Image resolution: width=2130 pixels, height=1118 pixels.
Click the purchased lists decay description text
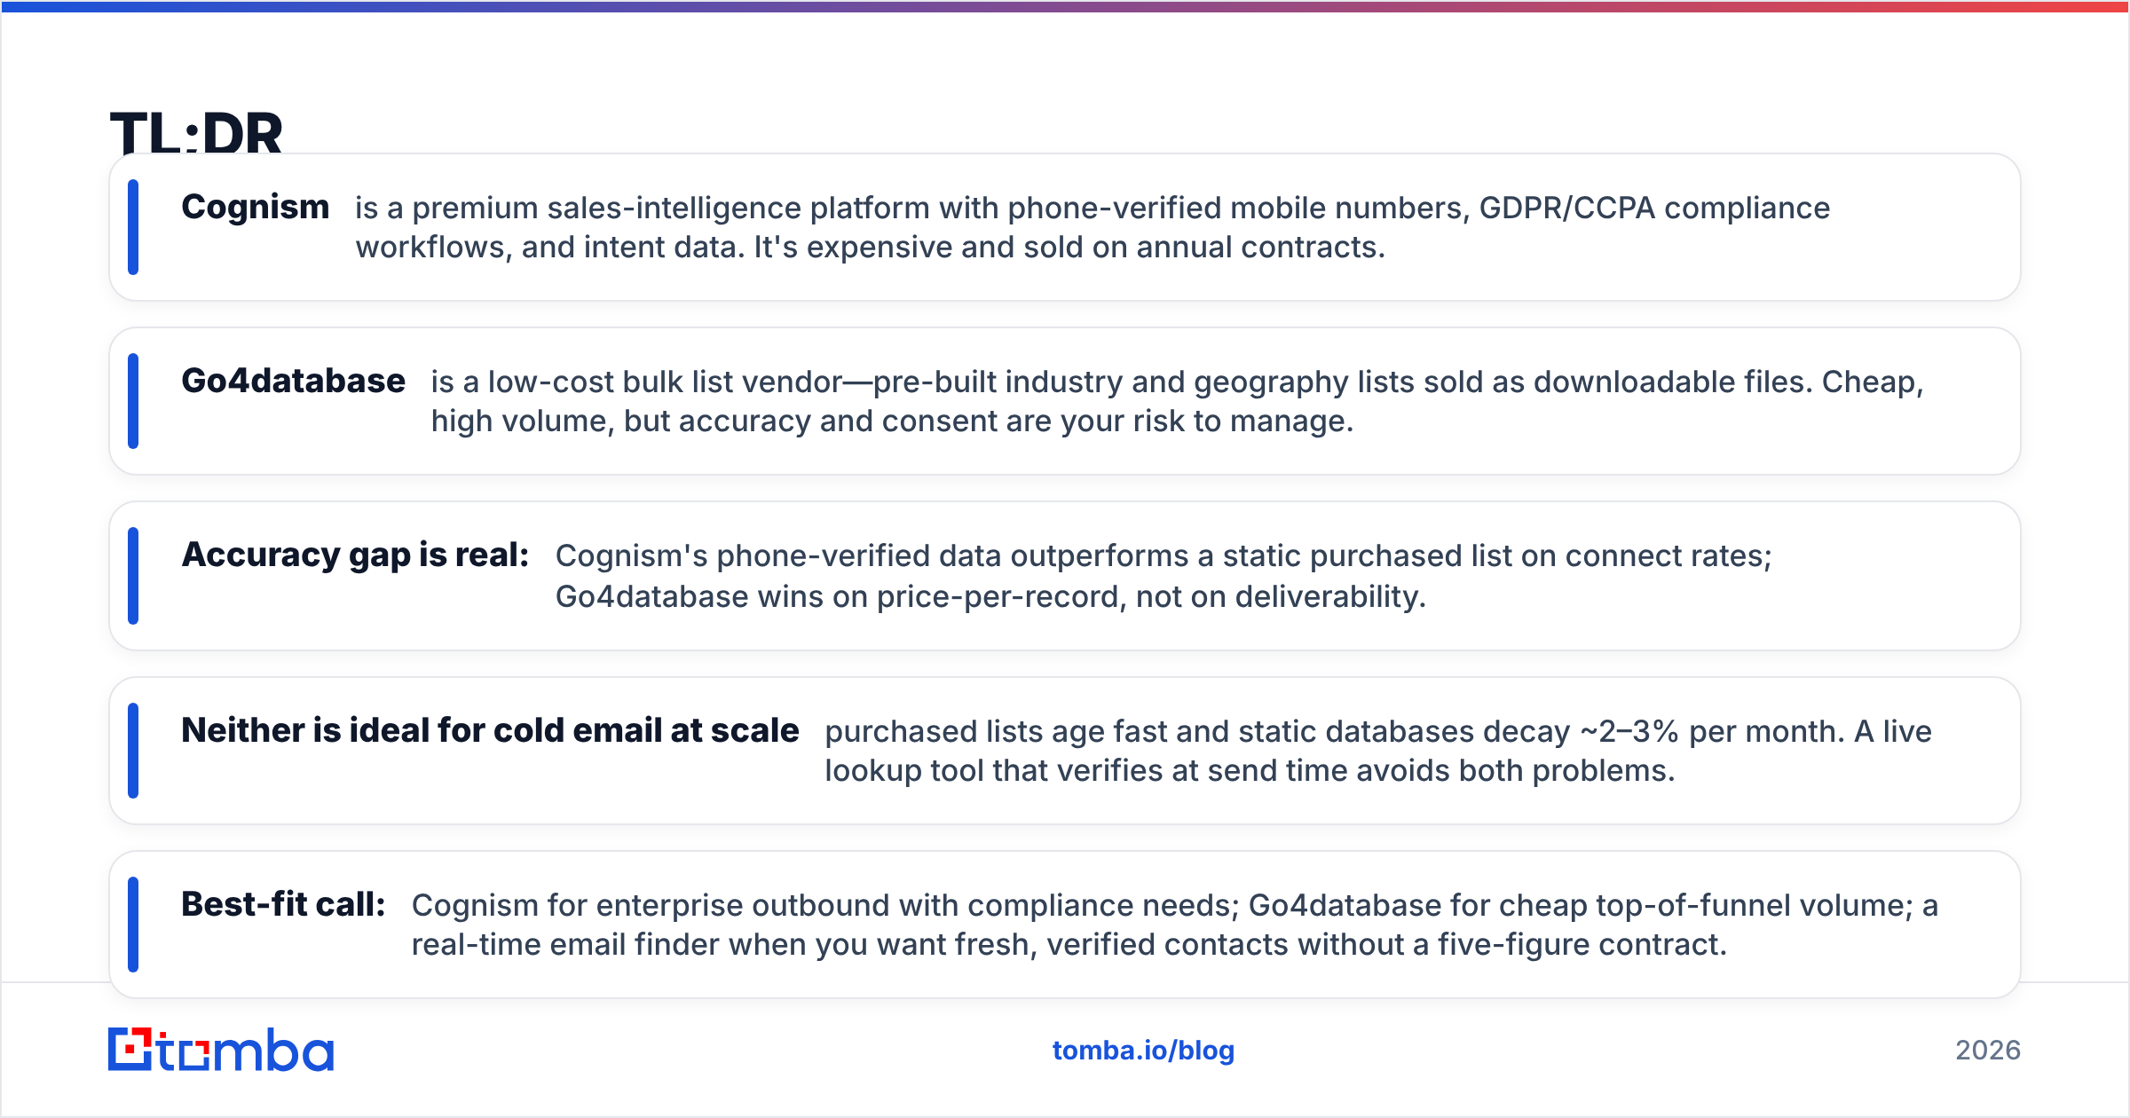[x=1378, y=751]
